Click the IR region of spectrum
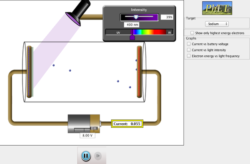The image size is (250, 164). pos(169,32)
